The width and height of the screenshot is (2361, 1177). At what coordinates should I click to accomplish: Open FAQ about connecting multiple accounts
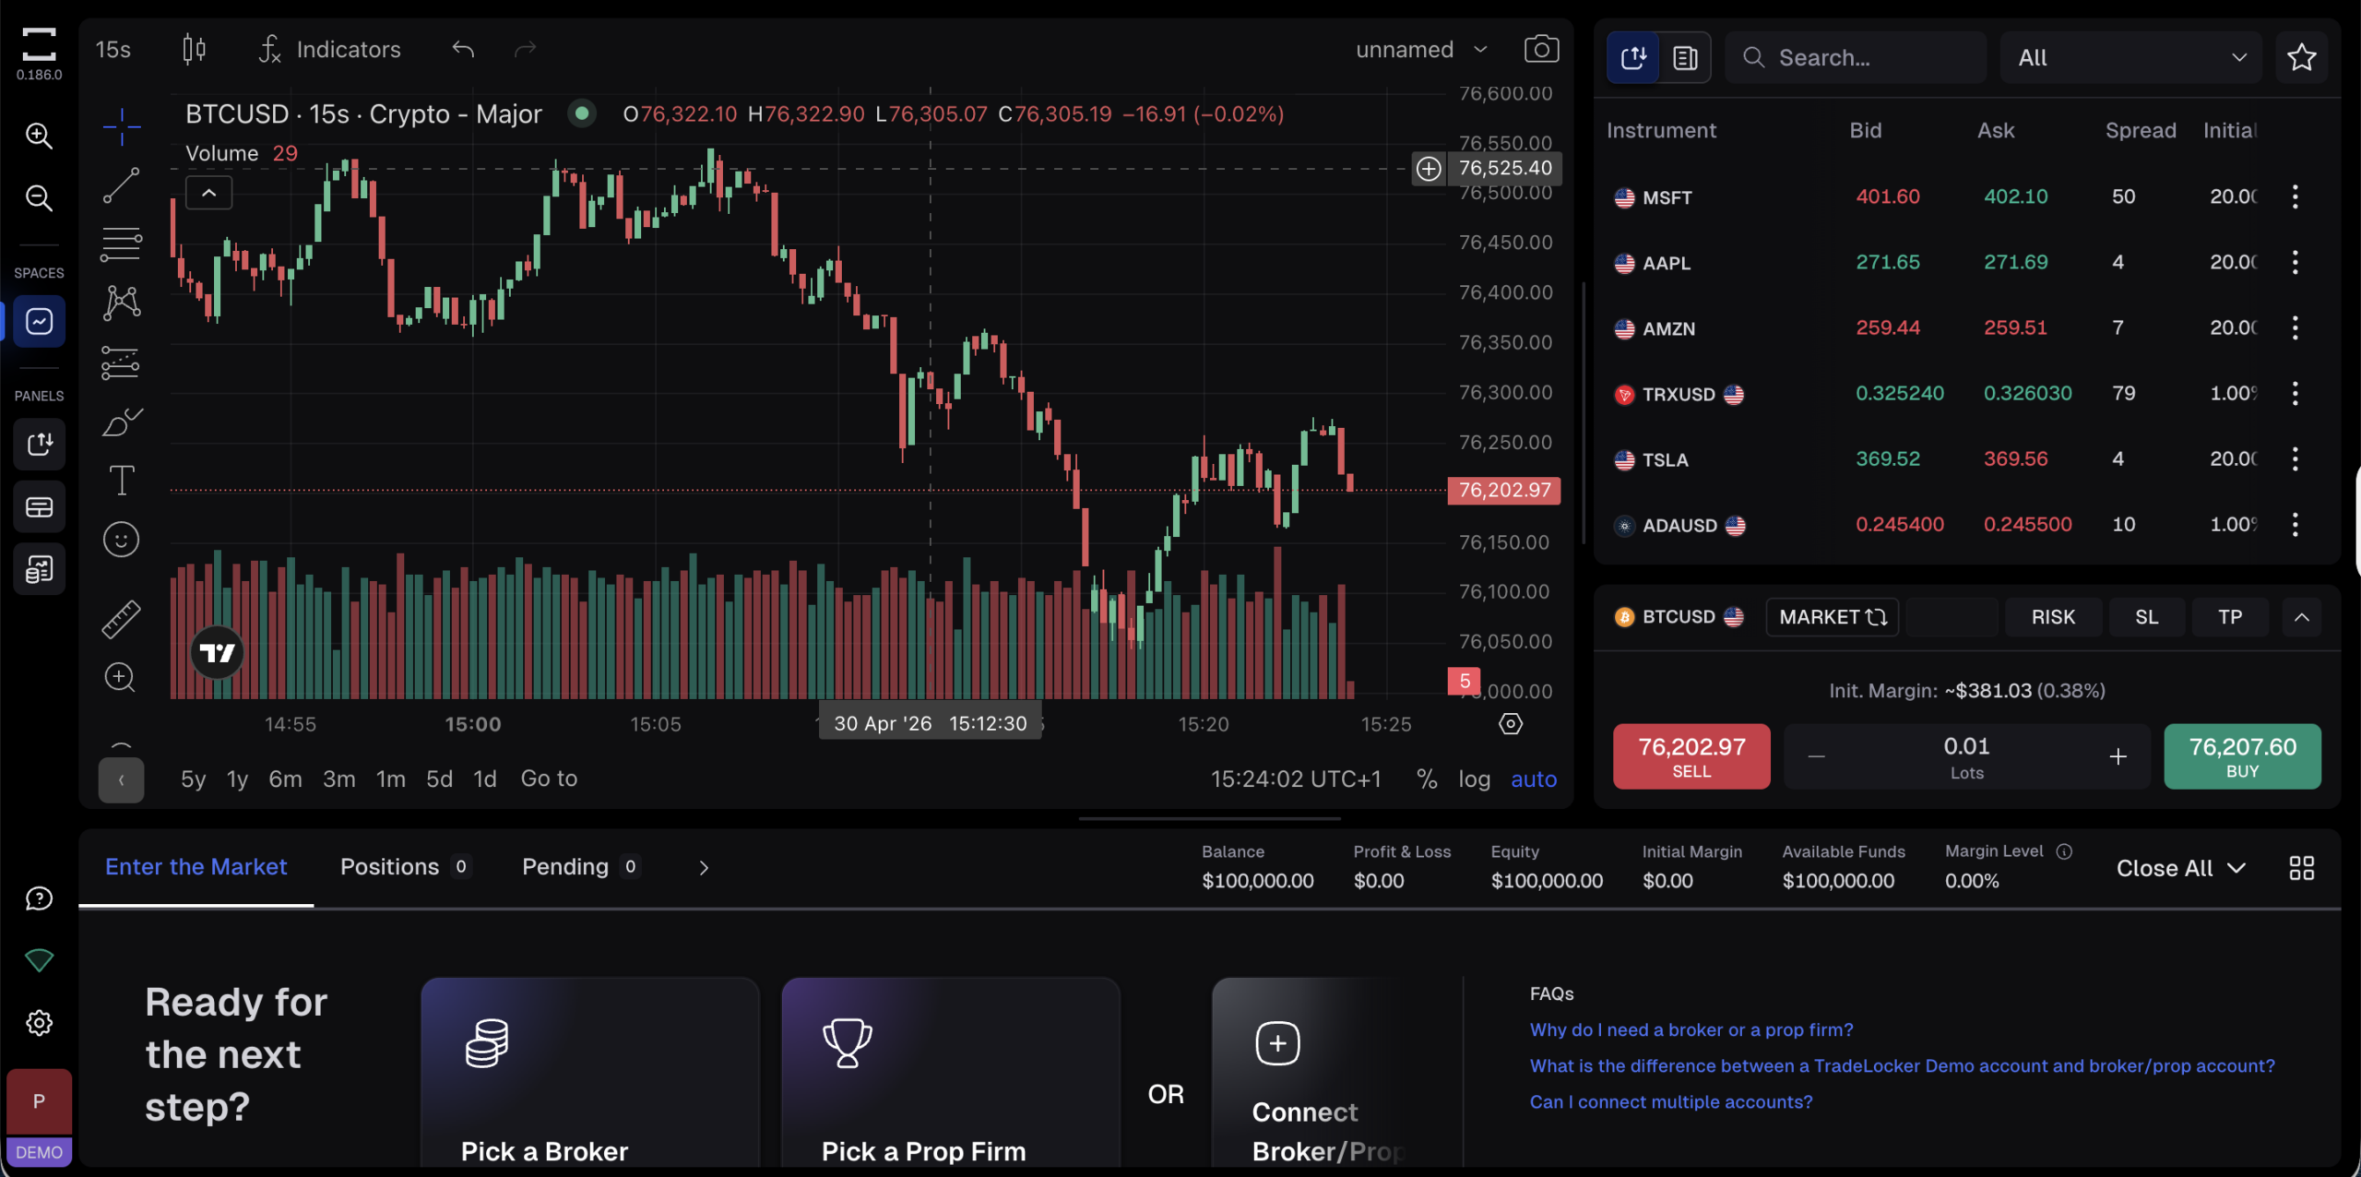pyautogui.click(x=1671, y=1101)
